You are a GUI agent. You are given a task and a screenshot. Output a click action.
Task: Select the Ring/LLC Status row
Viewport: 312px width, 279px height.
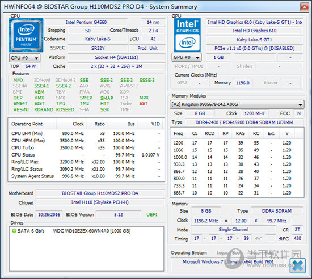[x=86, y=169]
